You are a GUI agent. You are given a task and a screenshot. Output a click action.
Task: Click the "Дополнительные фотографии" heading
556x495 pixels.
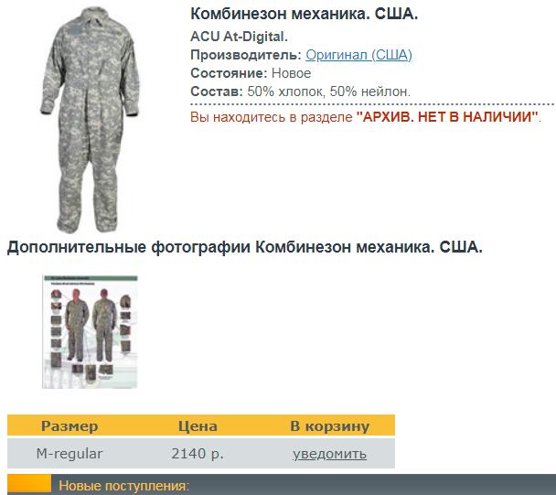click(x=129, y=247)
